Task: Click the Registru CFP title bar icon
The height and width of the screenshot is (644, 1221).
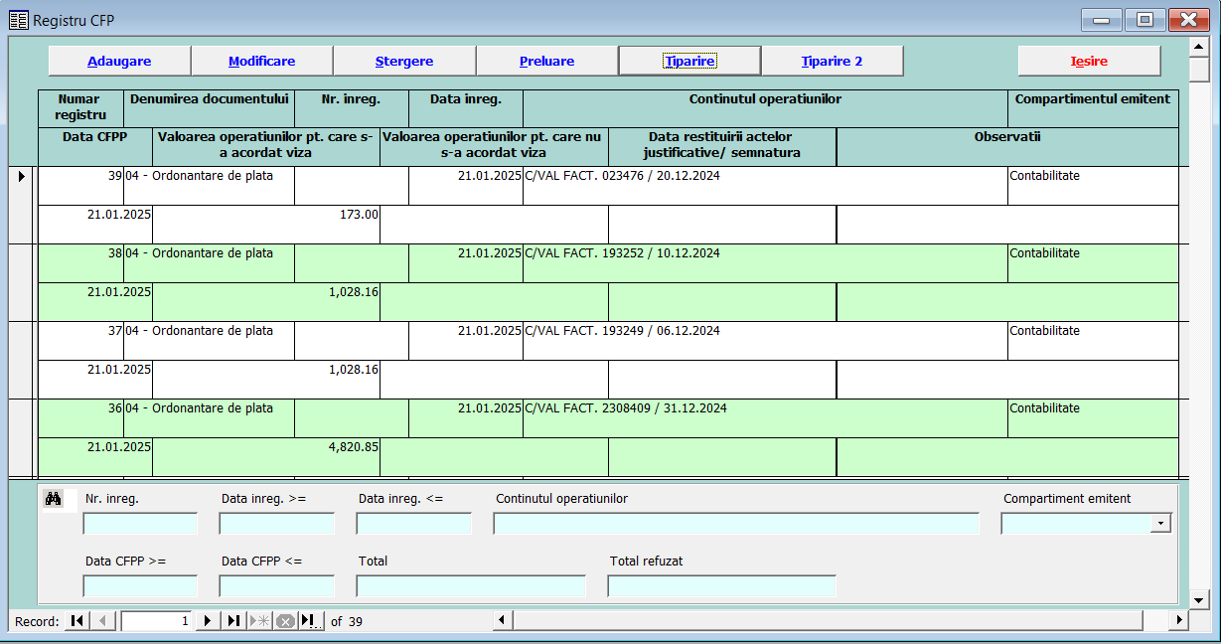Action: [x=17, y=20]
